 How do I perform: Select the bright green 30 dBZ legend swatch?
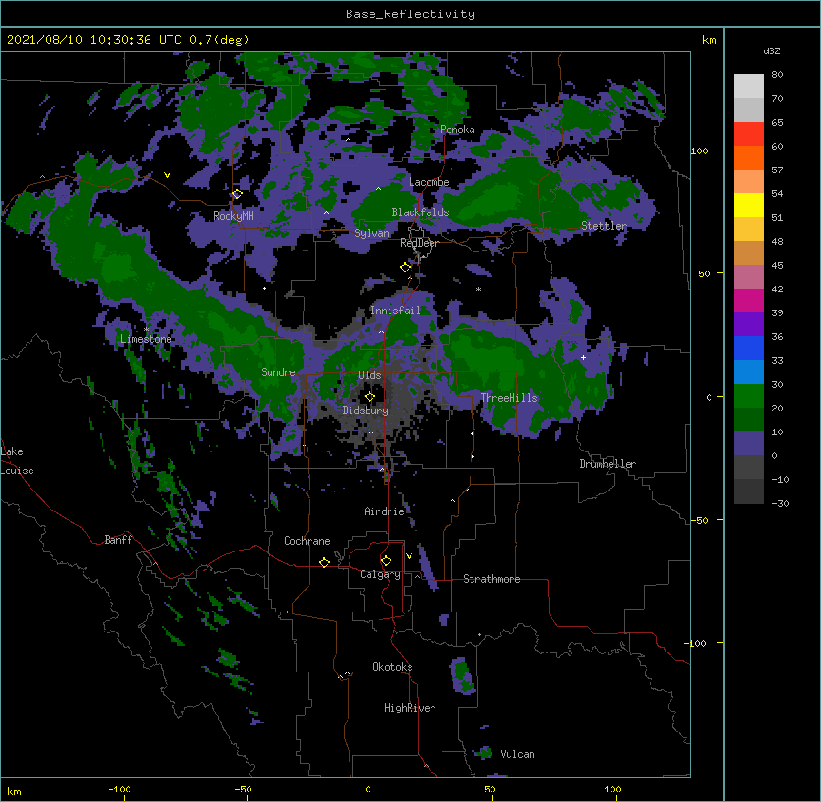coord(749,396)
